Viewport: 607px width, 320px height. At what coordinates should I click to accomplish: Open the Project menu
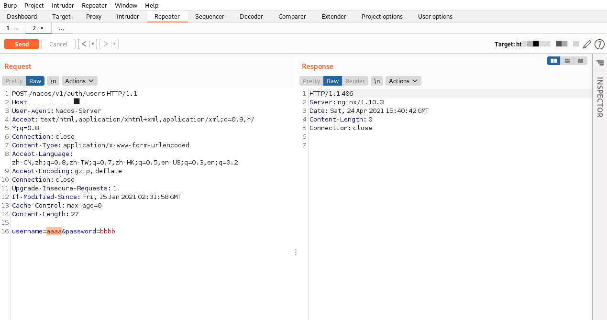(x=34, y=5)
